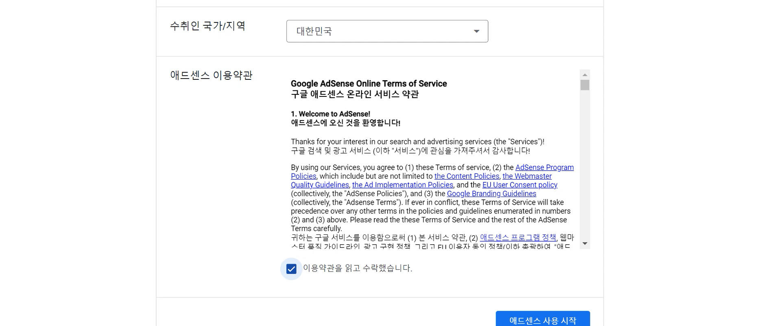Click the dropdown arrow in country selector
Image resolution: width=766 pixels, height=326 pixels.
pos(476,31)
